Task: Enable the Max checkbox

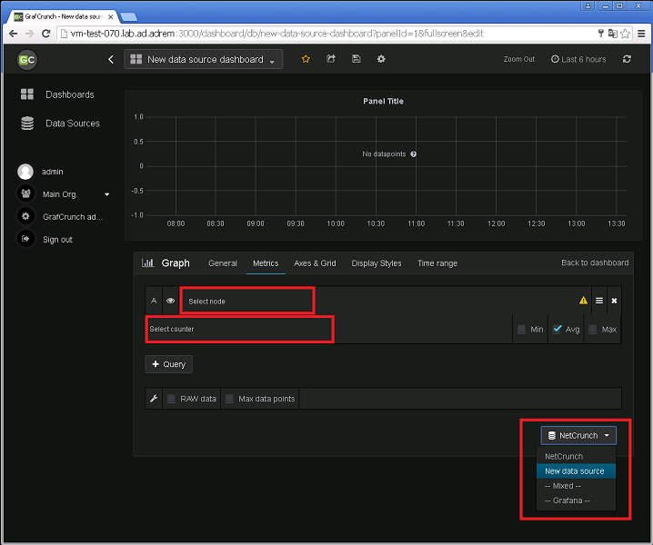Action: click(592, 330)
